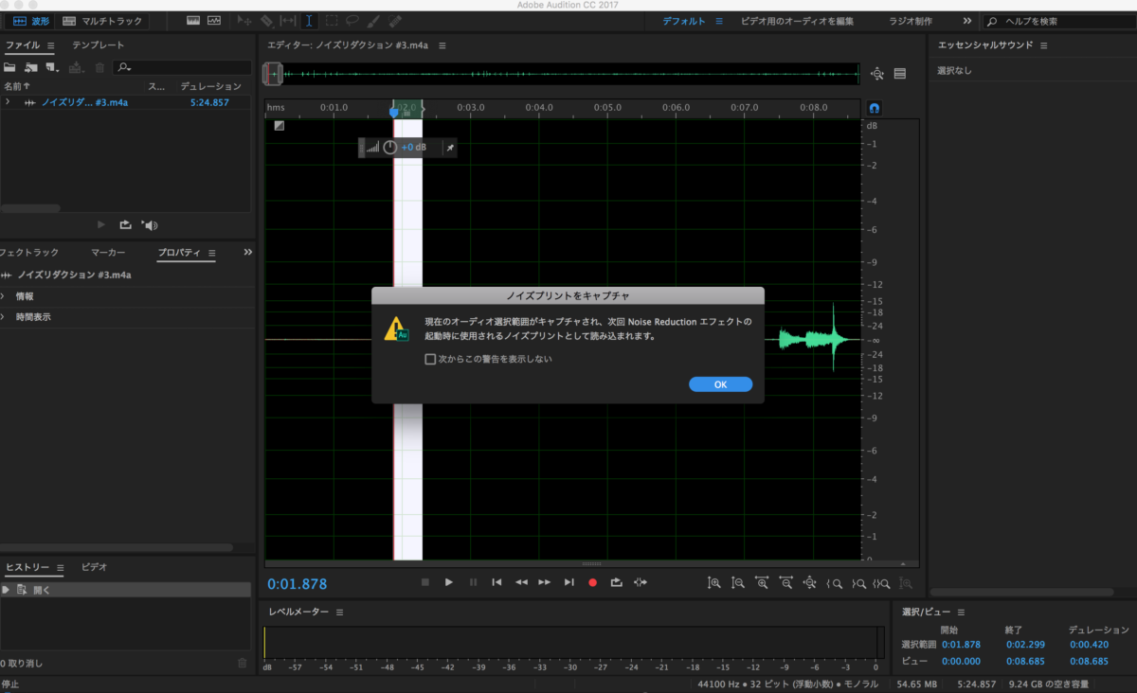This screenshot has height=693, width=1137.
Task: Click the red Record button
Action: click(x=593, y=582)
